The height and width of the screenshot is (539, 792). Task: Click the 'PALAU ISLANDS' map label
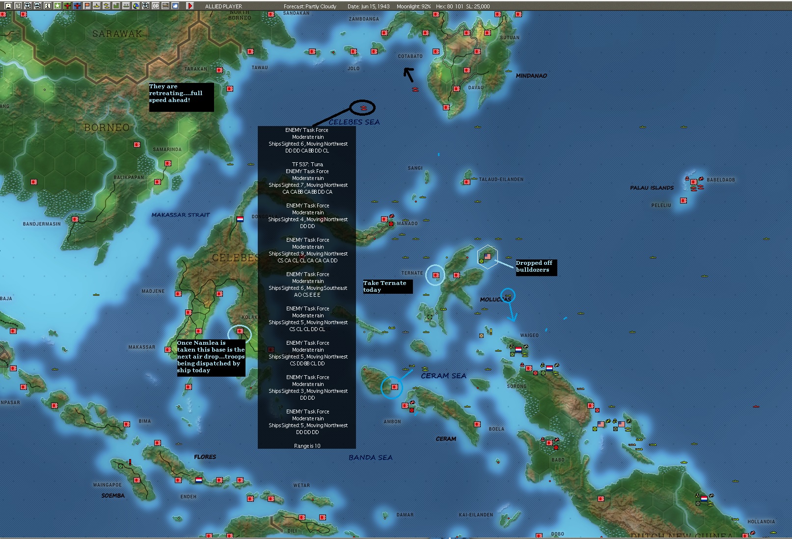click(x=652, y=188)
